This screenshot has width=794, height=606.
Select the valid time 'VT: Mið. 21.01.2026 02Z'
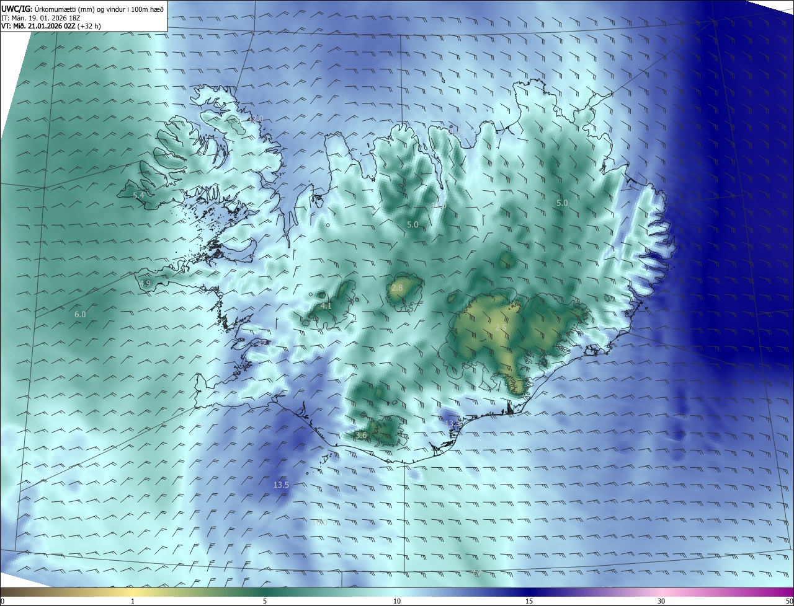38,27
